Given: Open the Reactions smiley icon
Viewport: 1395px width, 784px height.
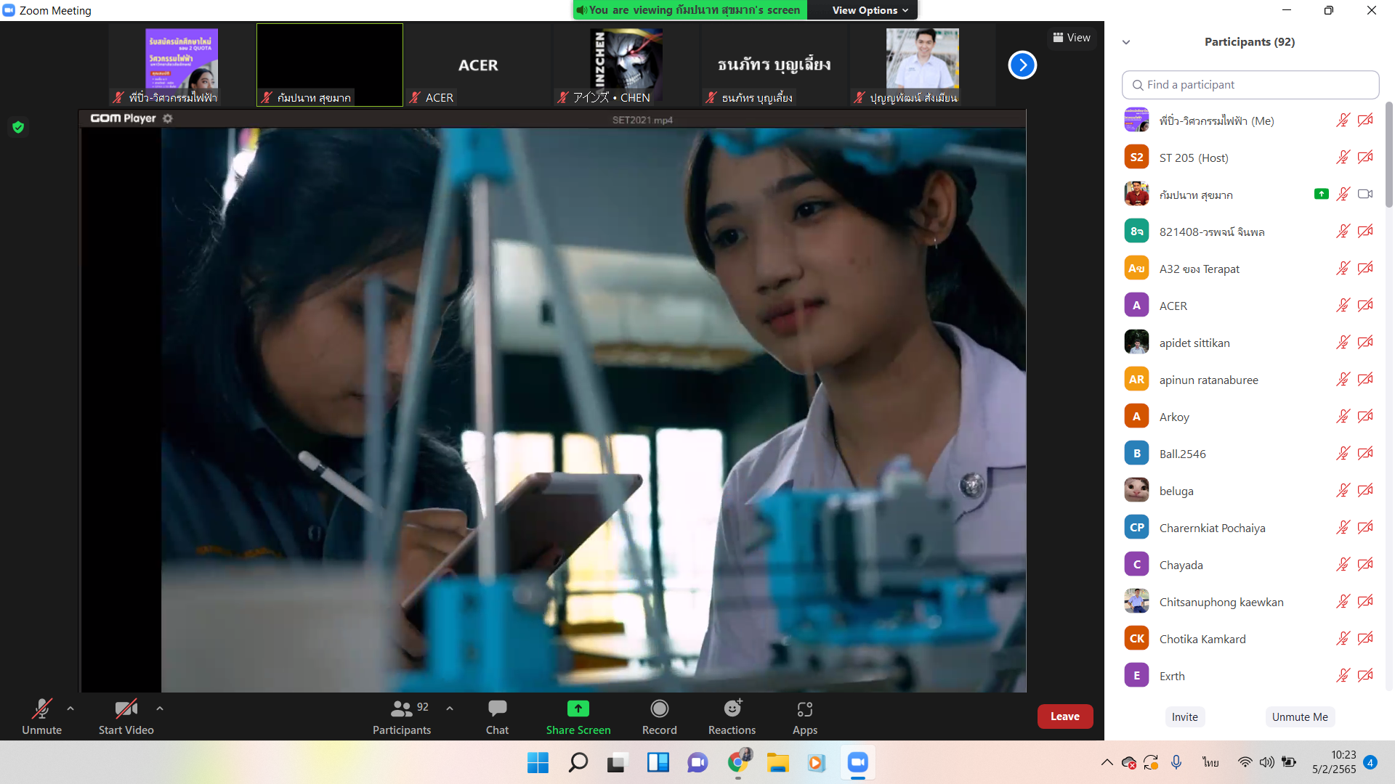Looking at the screenshot, I should [732, 709].
